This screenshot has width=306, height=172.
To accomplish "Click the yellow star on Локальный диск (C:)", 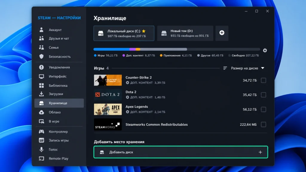I will tap(144, 31).
